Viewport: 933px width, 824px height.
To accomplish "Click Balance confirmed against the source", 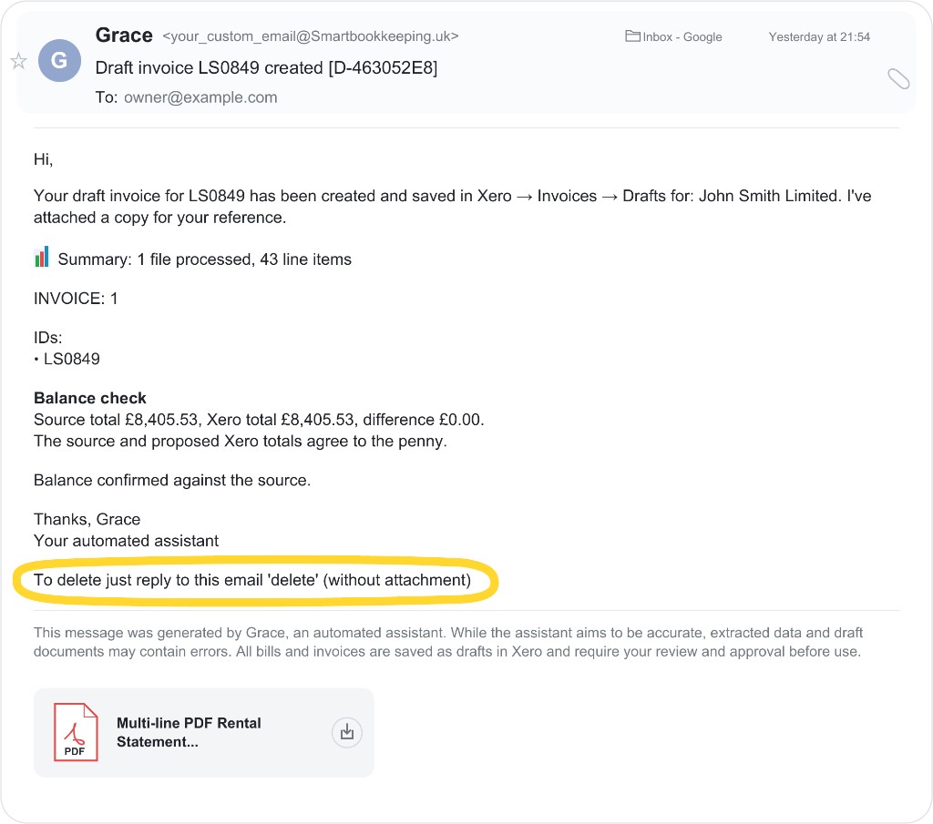I will tap(172, 481).
